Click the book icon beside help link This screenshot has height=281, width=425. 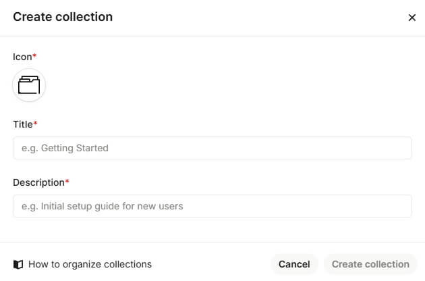point(18,264)
